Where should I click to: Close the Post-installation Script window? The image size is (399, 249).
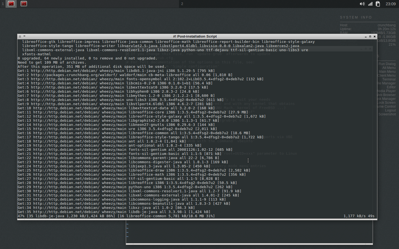pos(375,37)
